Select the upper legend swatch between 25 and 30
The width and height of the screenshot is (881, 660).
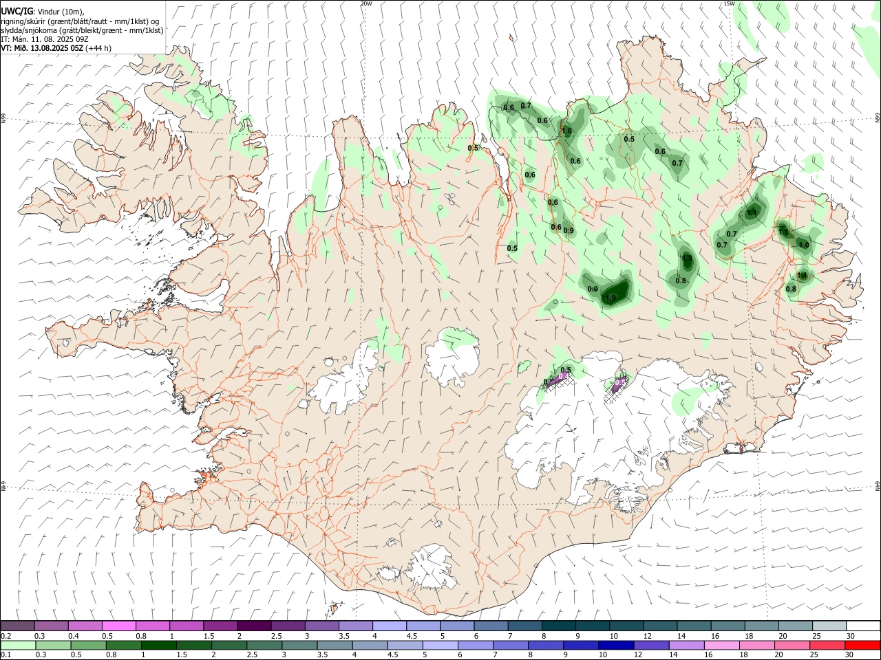830,626
